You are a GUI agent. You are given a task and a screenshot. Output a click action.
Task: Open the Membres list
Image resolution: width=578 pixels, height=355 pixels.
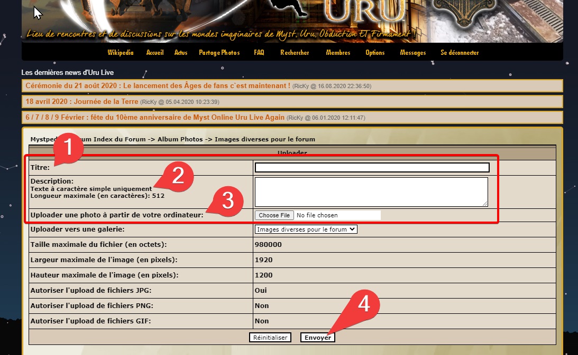338,53
